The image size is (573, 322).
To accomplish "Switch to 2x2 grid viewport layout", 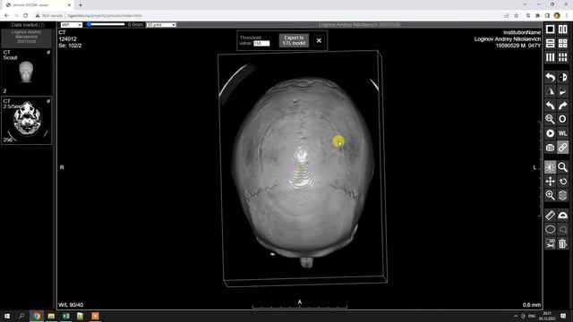I will point(563,43).
